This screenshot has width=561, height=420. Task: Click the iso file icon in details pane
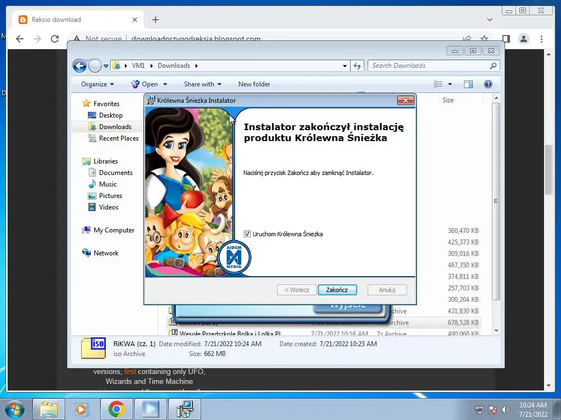coord(93,348)
